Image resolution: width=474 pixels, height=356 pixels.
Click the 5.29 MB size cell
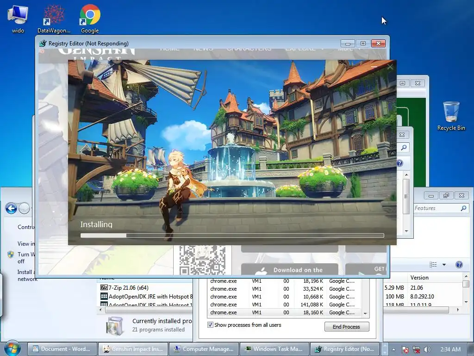[x=394, y=287]
